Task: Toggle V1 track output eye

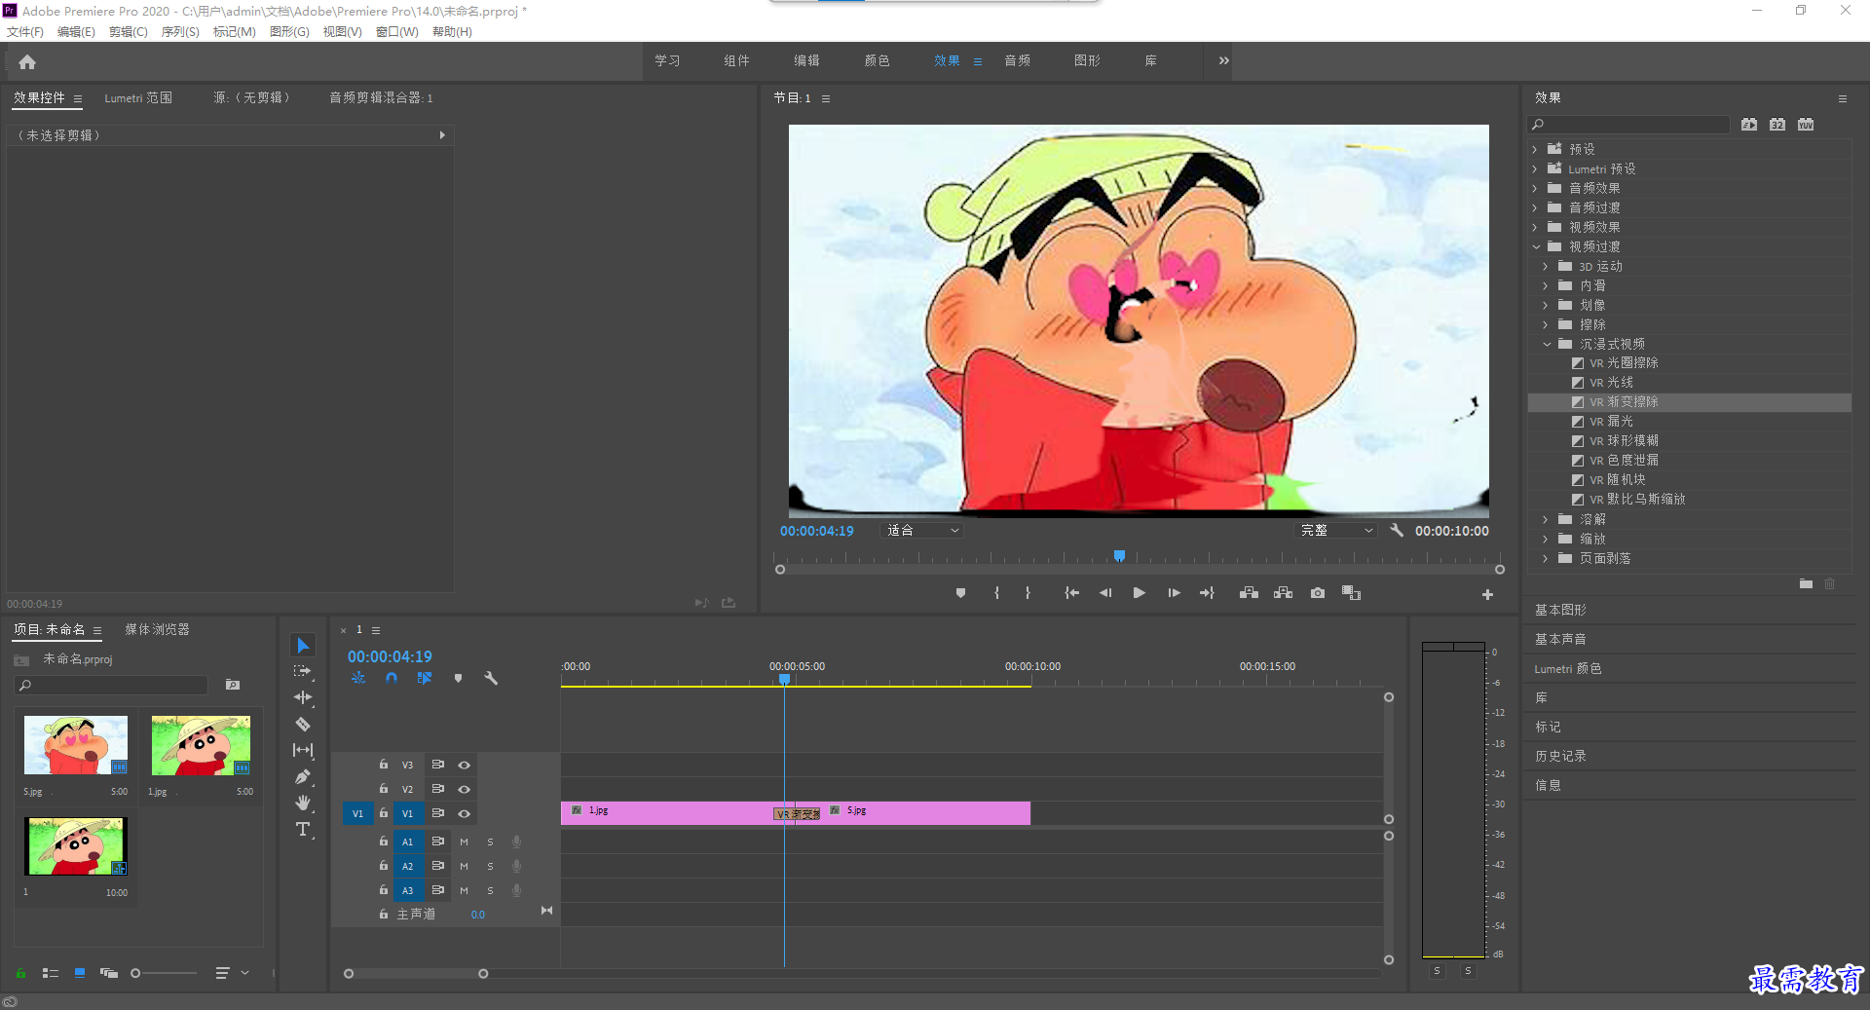Action: [465, 813]
